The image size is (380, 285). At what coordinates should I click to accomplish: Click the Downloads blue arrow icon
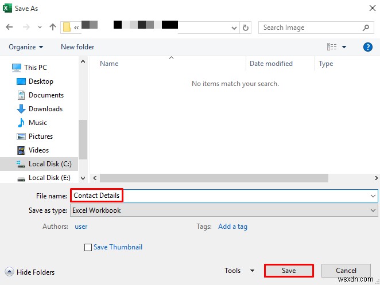click(x=21, y=109)
